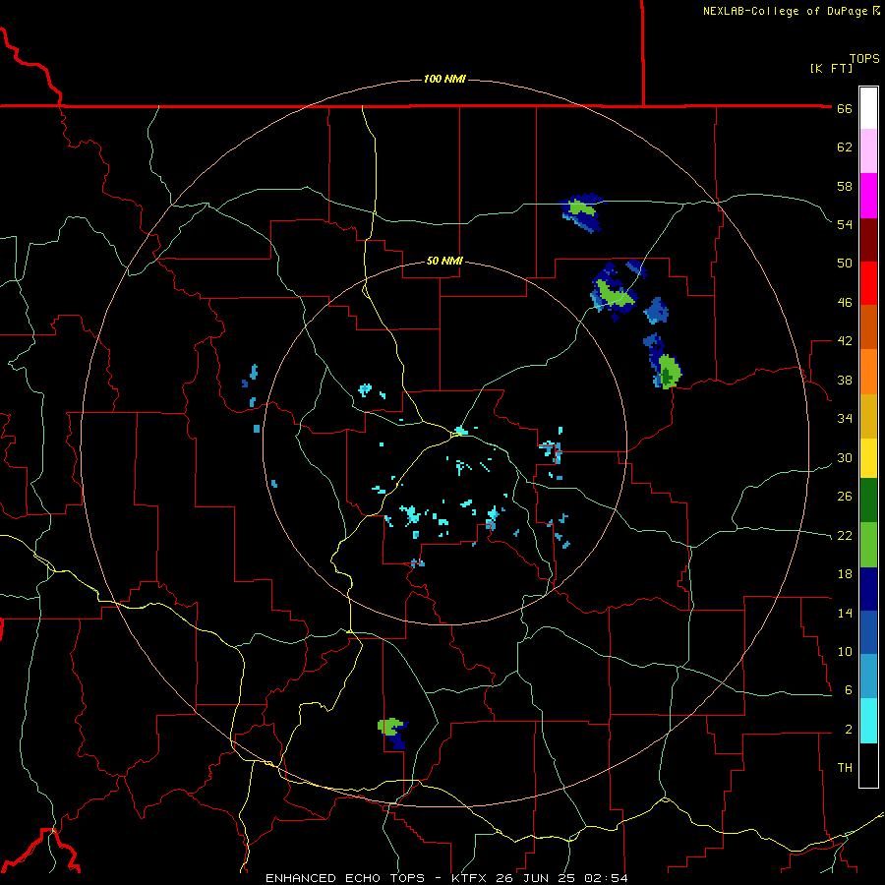885x885 pixels.
Task: Click the "[K FT]" units label
Action: tap(831, 68)
